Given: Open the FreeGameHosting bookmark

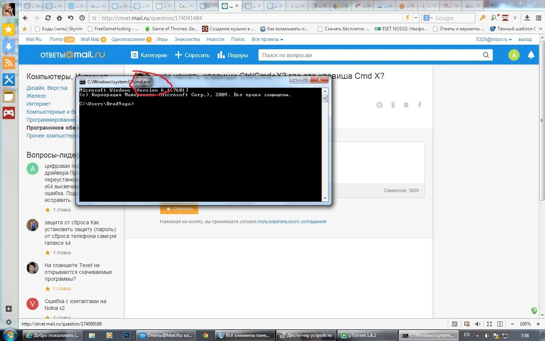Looking at the screenshot, I should tap(113, 29).
